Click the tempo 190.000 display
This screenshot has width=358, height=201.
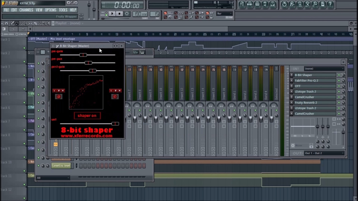pyautogui.click(x=140, y=14)
